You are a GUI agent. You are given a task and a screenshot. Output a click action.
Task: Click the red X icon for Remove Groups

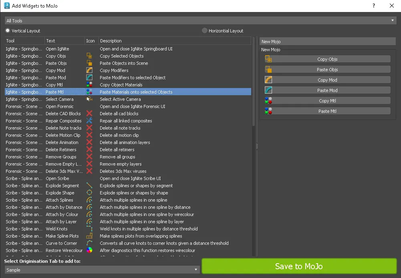(x=89, y=156)
